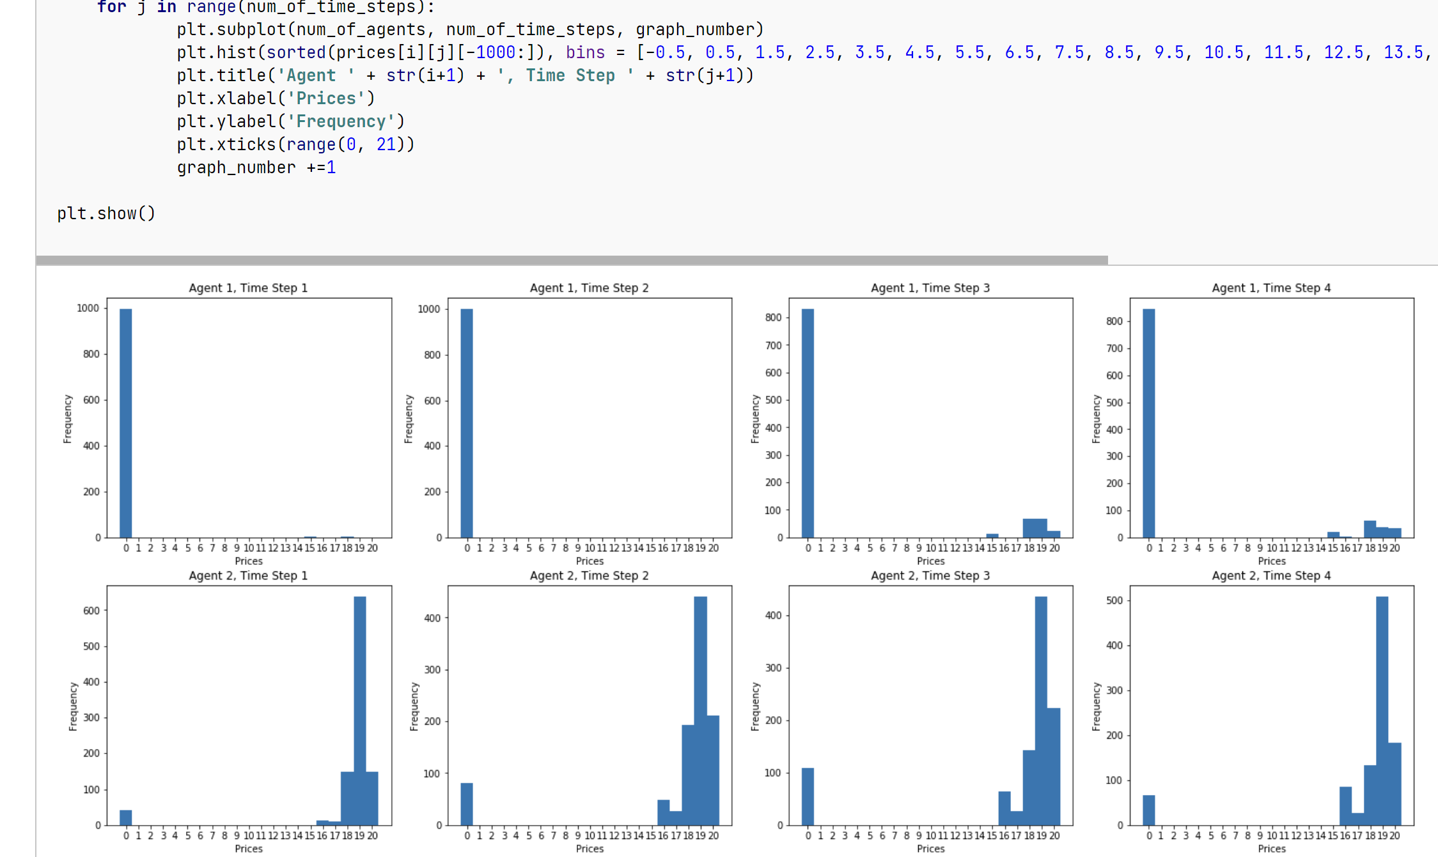Image resolution: width=1438 pixels, height=857 pixels.
Task: Select the Agent 1, Time Step 4 plot
Action: (x=1272, y=417)
